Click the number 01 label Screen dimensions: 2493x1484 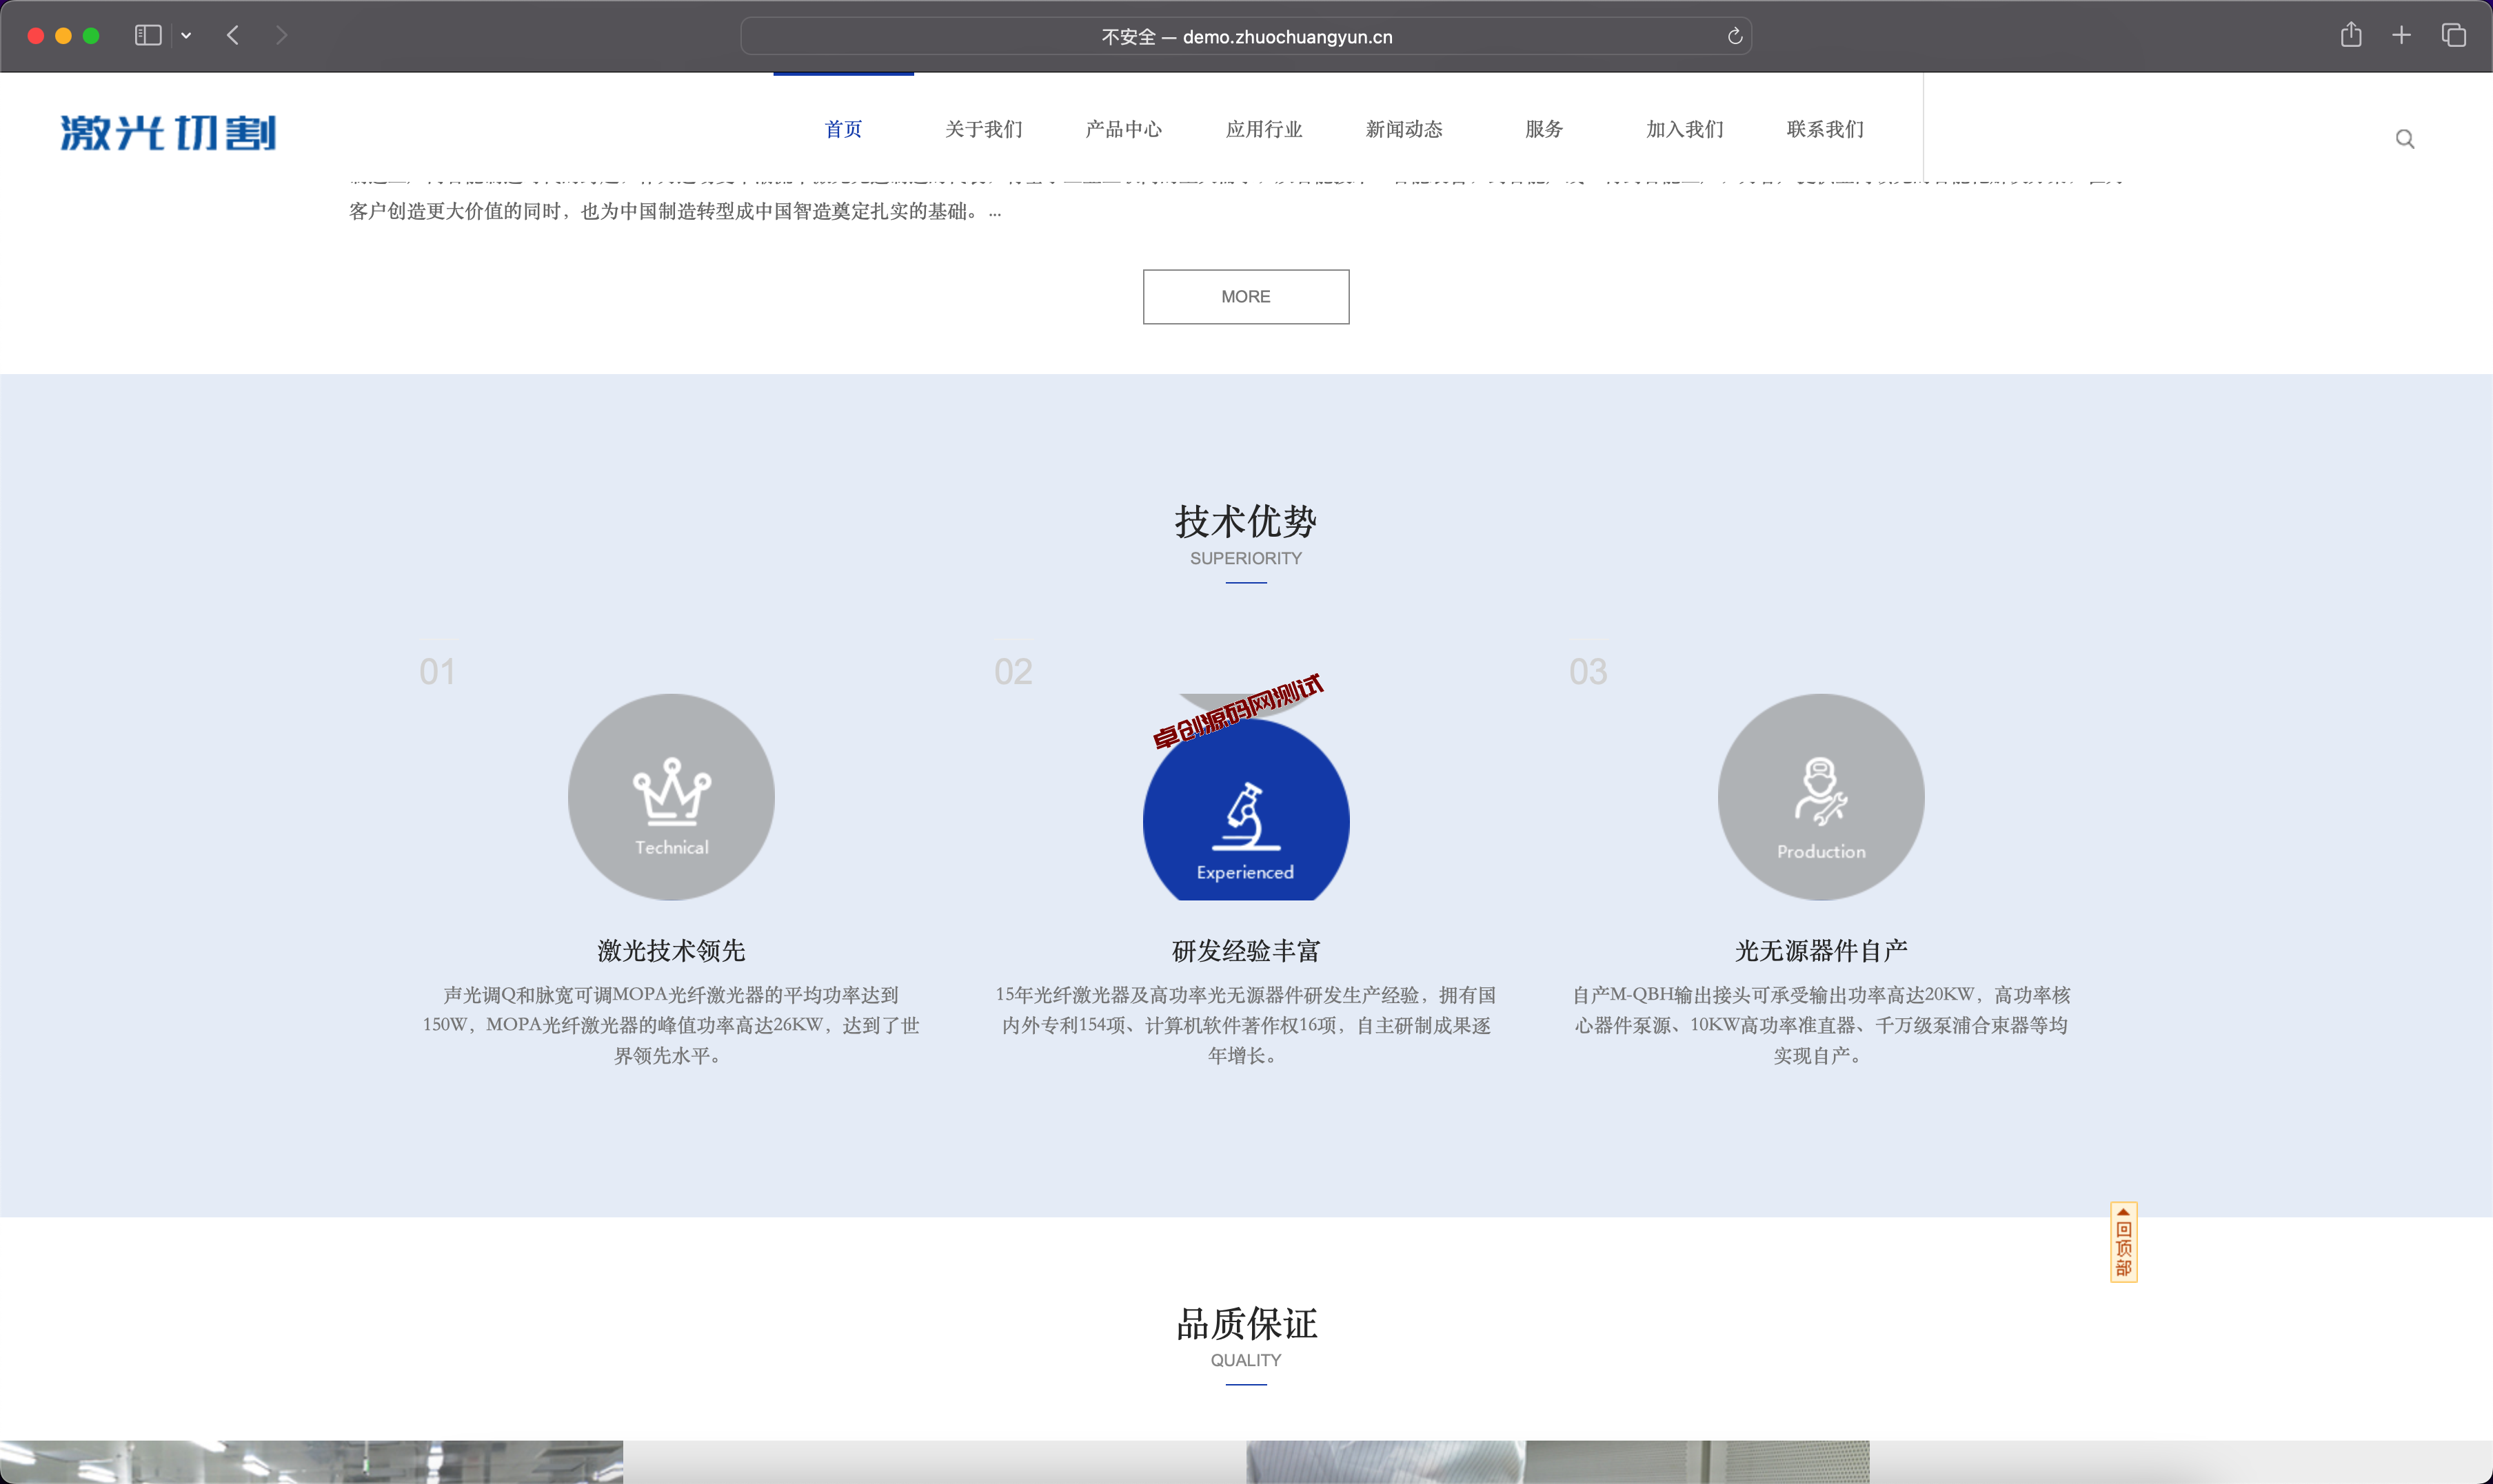(437, 672)
